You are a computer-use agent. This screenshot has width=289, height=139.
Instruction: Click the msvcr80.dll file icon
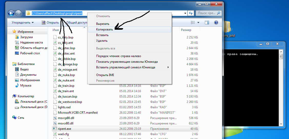point(55,123)
